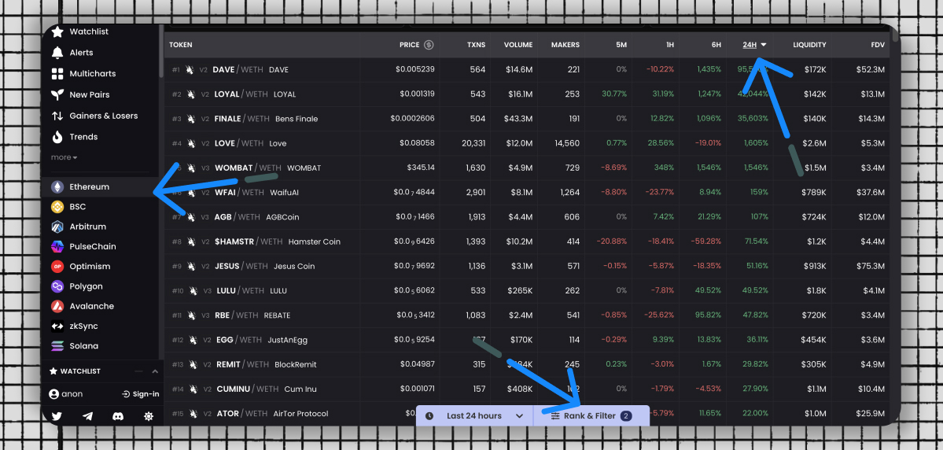Image resolution: width=943 pixels, height=450 pixels.
Task: Open the LOYAL / WETH pair
Action: [x=255, y=94]
